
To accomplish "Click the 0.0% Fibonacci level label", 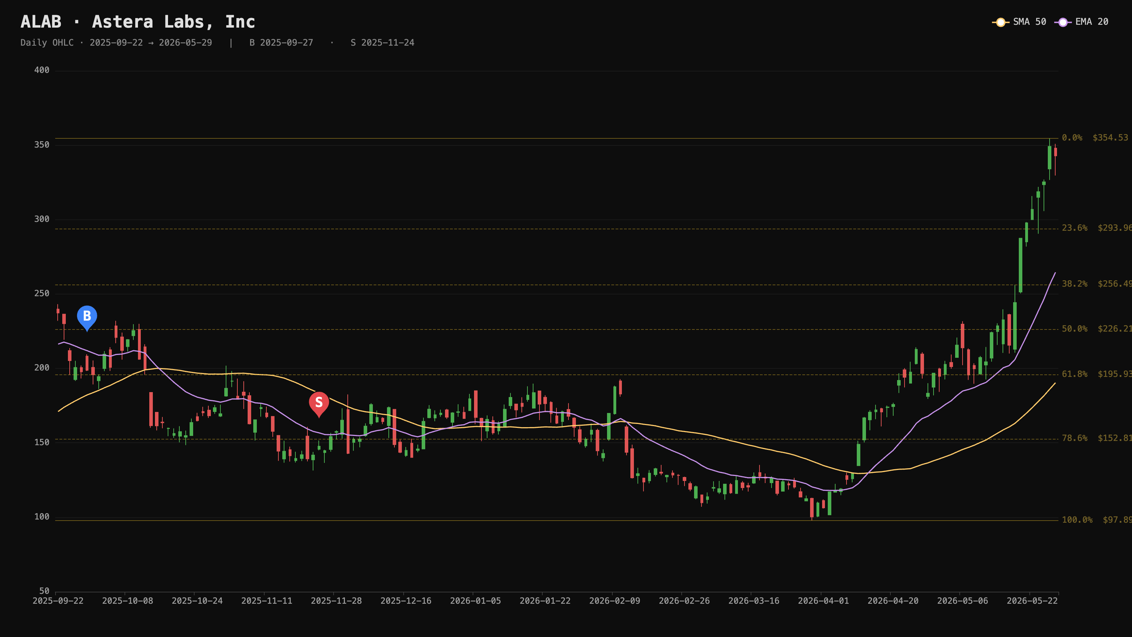I will (1072, 138).
